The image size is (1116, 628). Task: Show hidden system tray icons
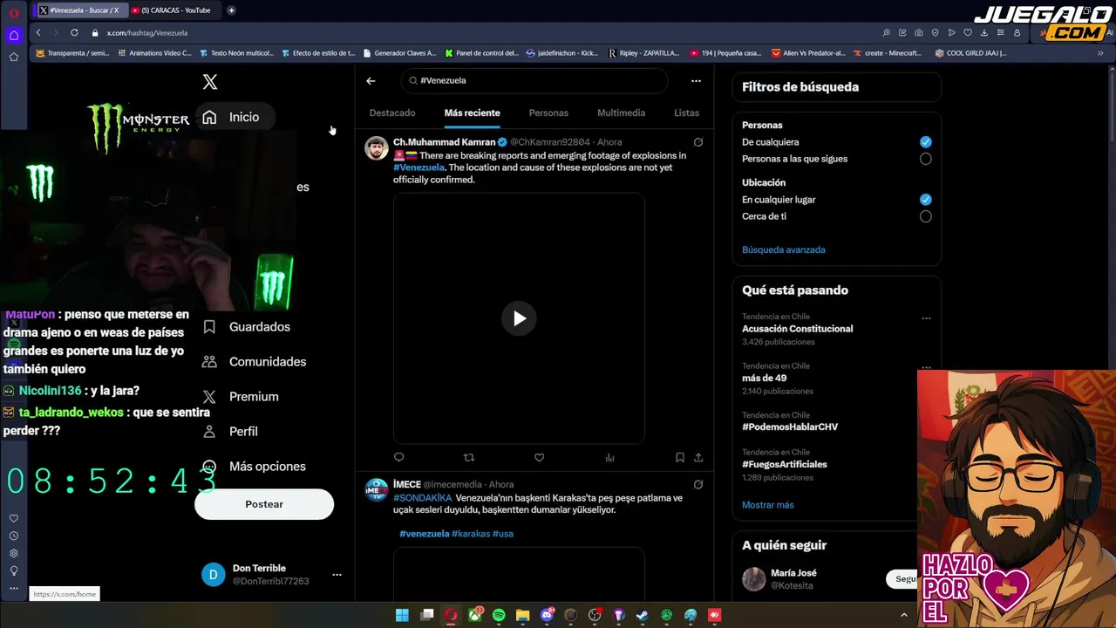tap(903, 615)
